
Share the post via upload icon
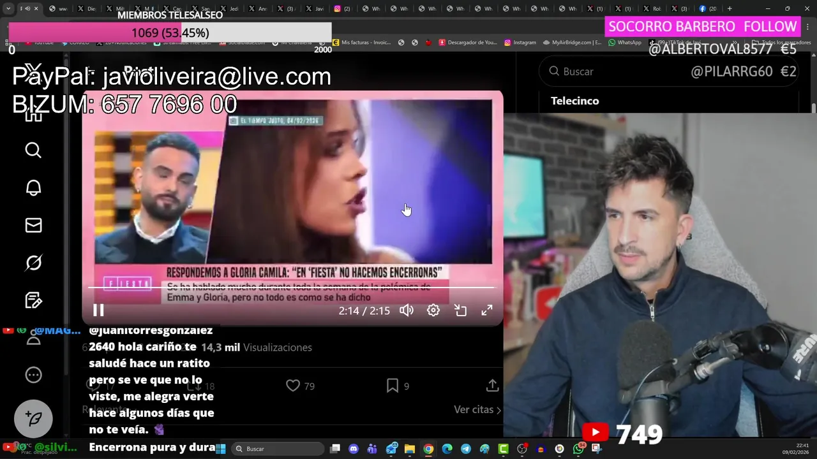(492, 386)
